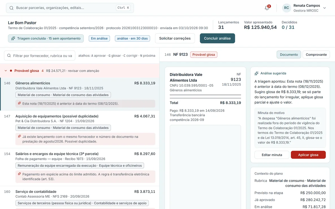Focus the filter by fornecedor field
This screenshot has width=335, height=209.
pyautogui.click(x=40, y=56)
